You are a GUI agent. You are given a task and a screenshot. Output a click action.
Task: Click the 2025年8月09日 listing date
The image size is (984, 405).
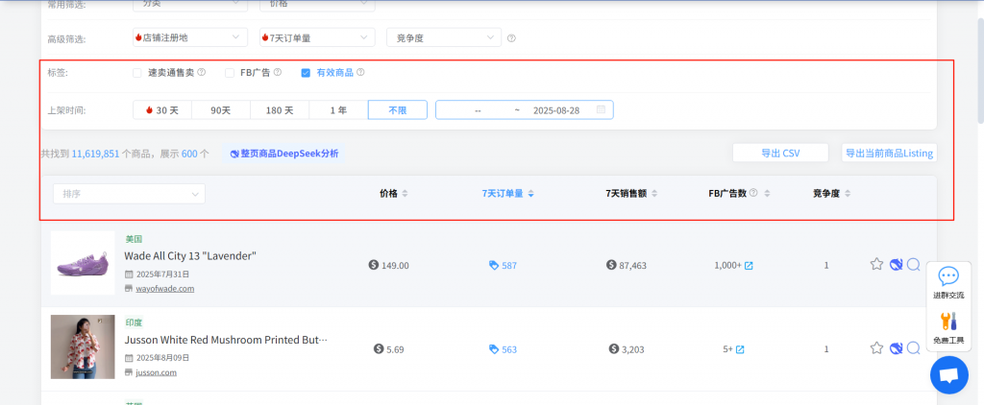(162, 358)
